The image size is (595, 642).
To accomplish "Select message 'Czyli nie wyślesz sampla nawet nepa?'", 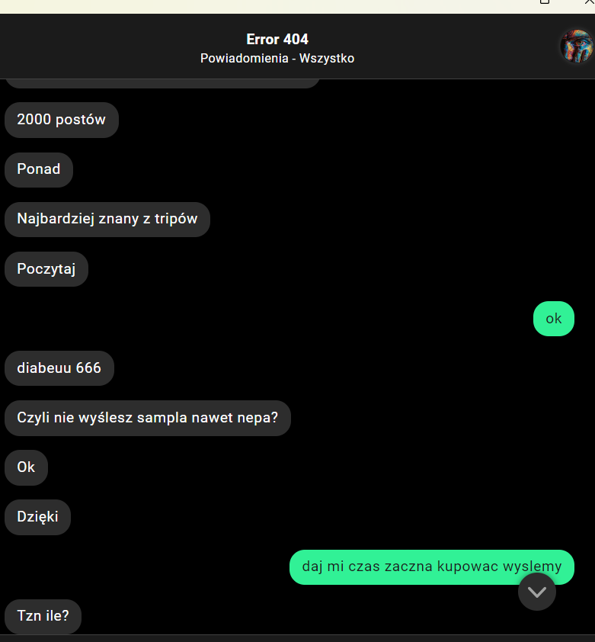I will [148, 418].
